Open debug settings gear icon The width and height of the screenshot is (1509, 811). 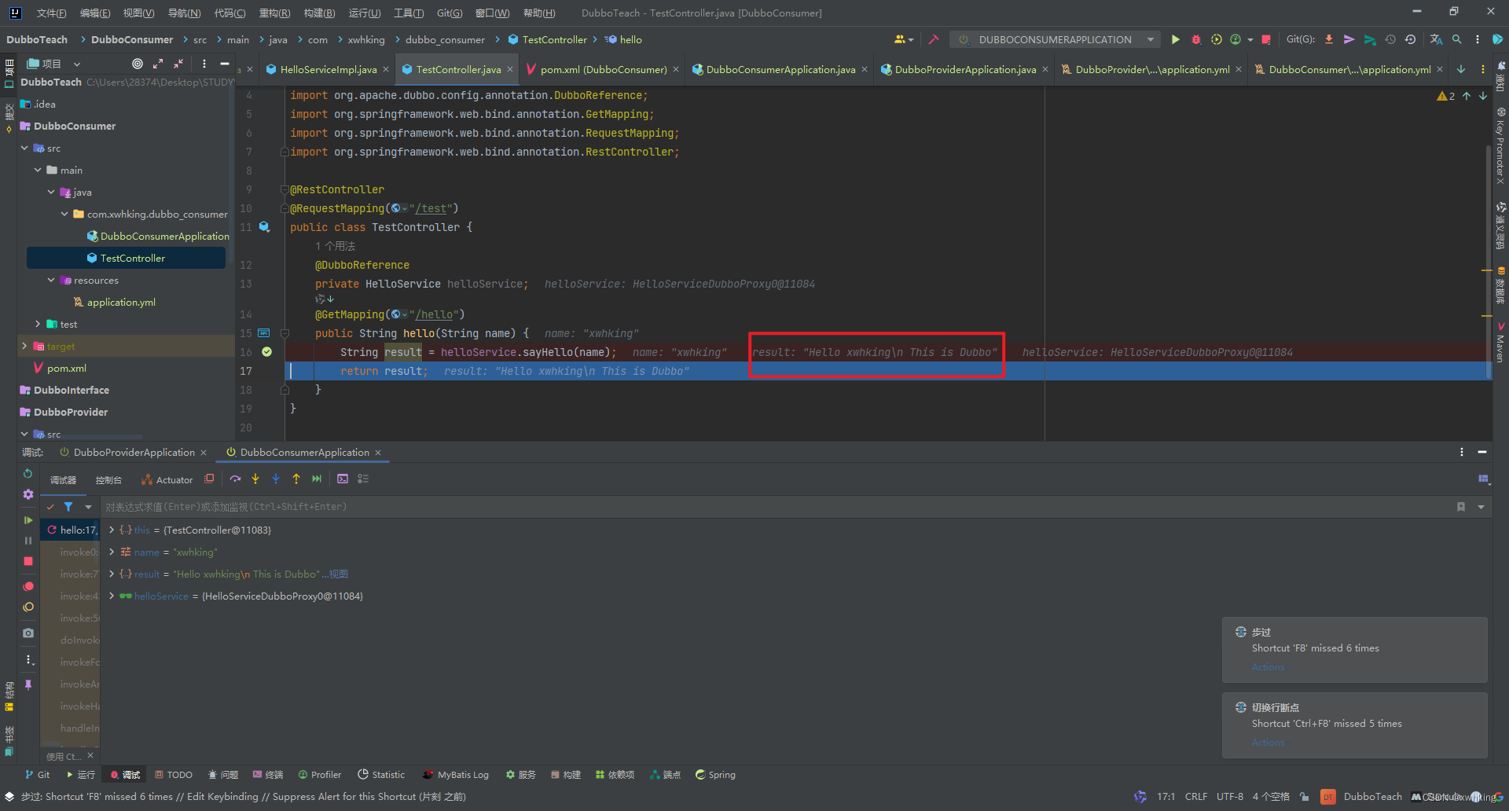[28, 494]
